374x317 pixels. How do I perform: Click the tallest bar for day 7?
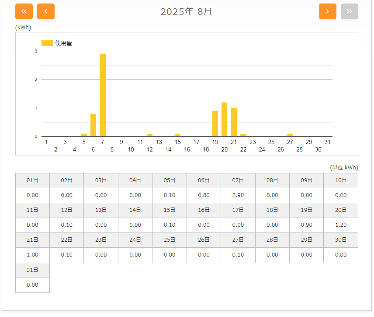pyautogui.click(x=103, y=95)
